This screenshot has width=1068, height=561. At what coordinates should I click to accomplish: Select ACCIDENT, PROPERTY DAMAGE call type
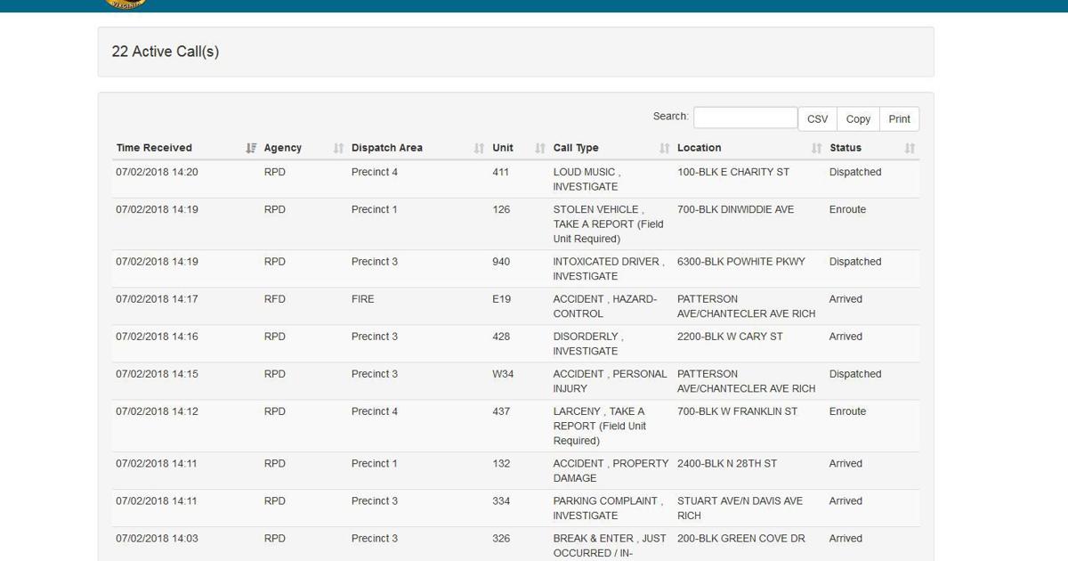point(611,470)
